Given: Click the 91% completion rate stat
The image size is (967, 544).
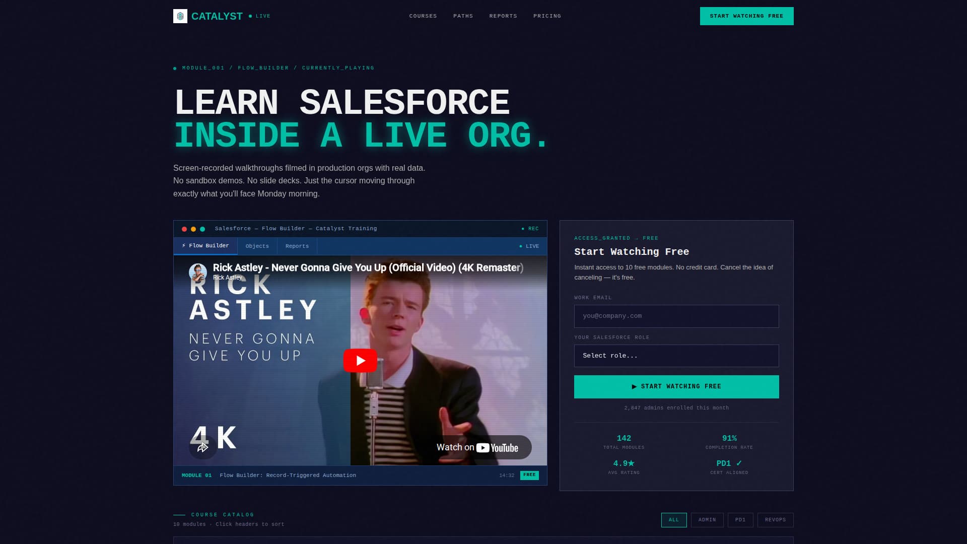Looking at the screenshot, I should click(x=729, y=442).
